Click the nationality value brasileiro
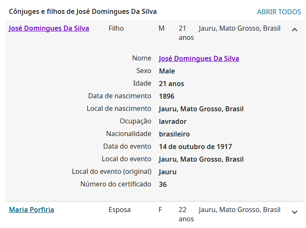This screenshot has width=306, height=228. coord(174,134)
